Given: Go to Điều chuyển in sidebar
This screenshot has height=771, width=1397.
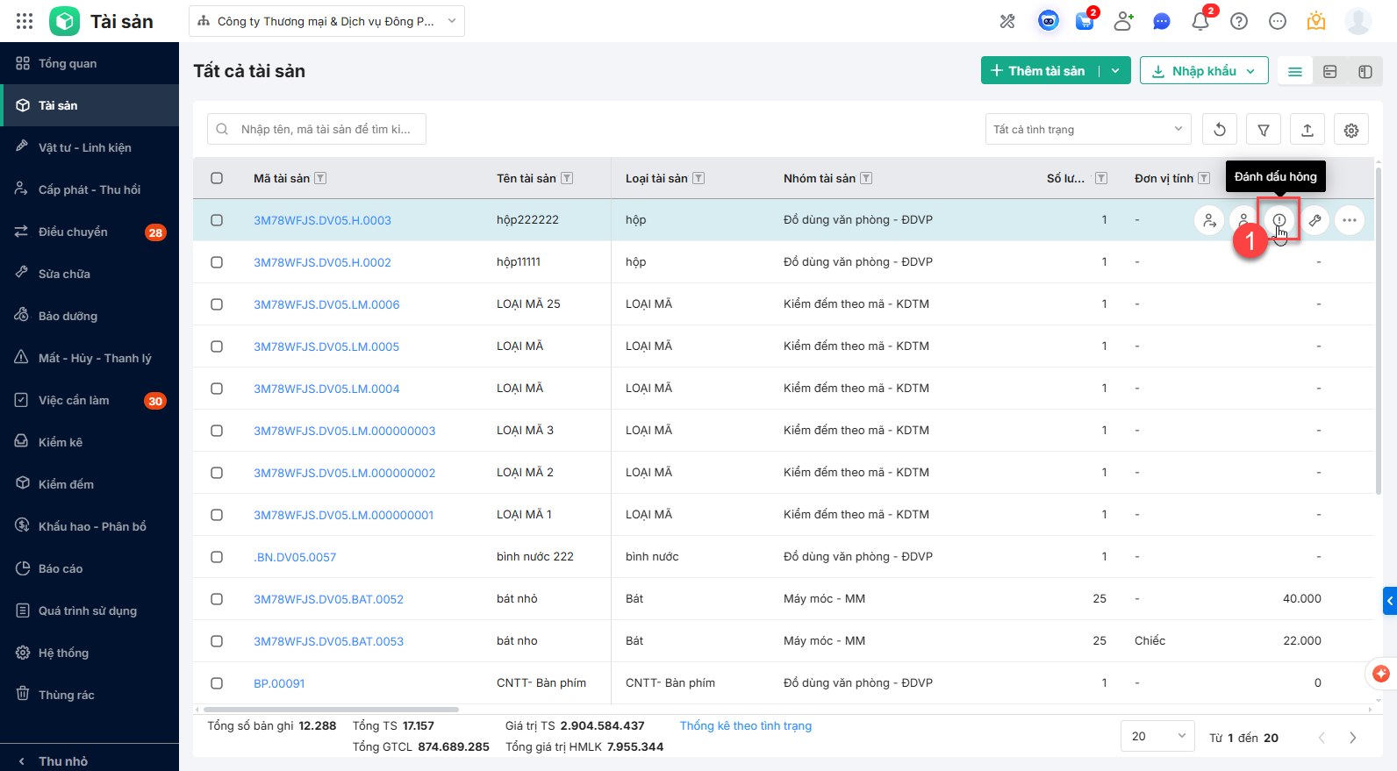Looking at the screenshot, I should [x=73, y=232].
